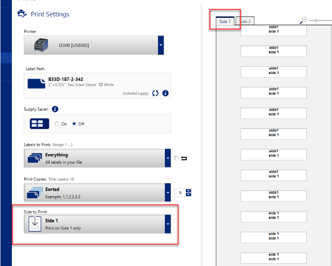This screenshot has height=266, width=332.
Task: Switch to the Side 1 preview tab
Action: [226, 21]
